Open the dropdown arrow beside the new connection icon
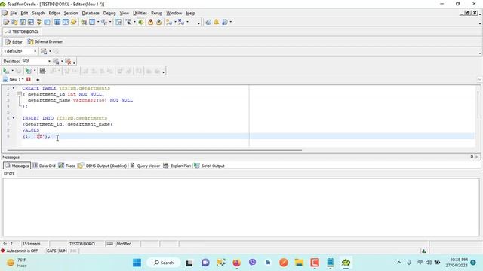483x271 pixels. click(x=175, y=22)
